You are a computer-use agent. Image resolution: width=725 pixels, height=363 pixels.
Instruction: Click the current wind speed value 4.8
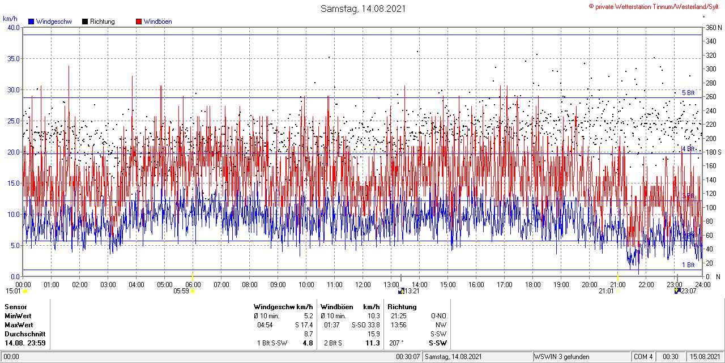tap(308, 343)
